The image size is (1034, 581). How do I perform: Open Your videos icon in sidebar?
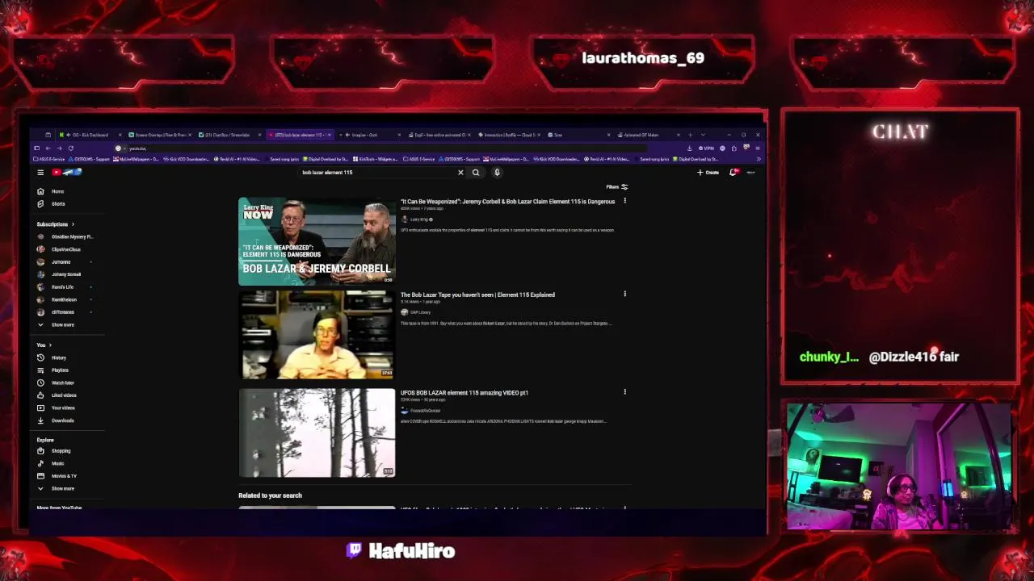click(40, 408)
